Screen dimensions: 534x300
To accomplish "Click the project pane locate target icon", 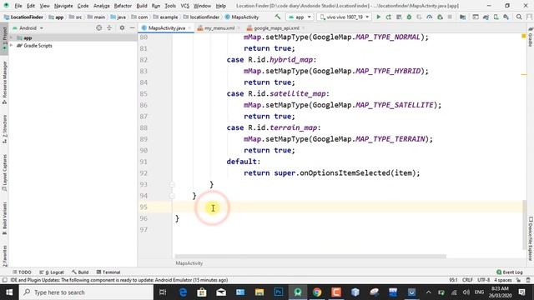I will tap(98, 27).
